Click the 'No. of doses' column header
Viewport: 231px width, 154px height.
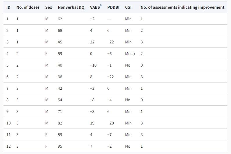(x=28, y=7)
